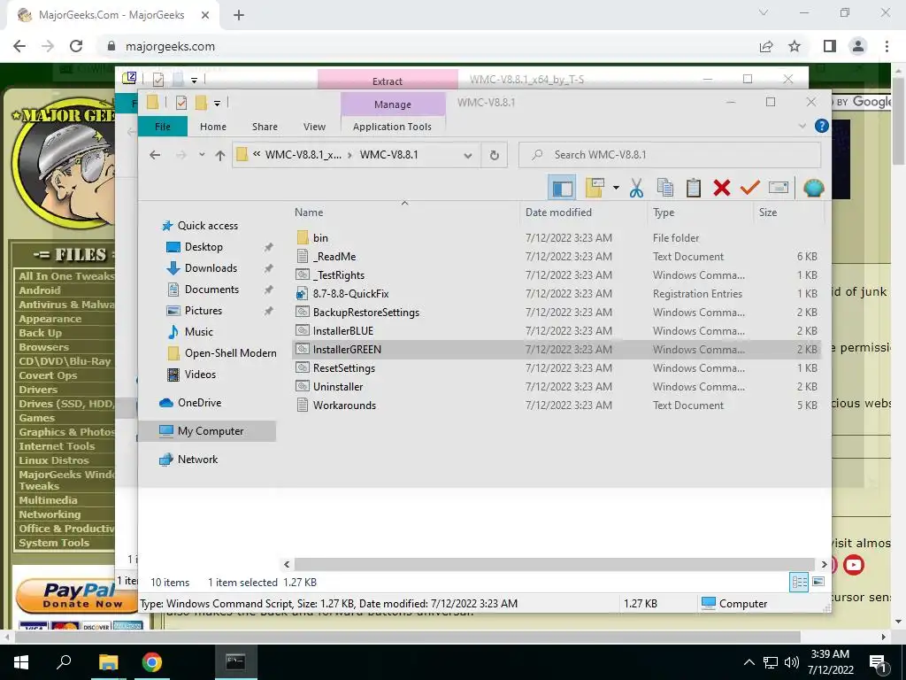This screenshot has width=906, height=680.
Task: Click the Cut scissors icon
Action: [x=636, y=188]
